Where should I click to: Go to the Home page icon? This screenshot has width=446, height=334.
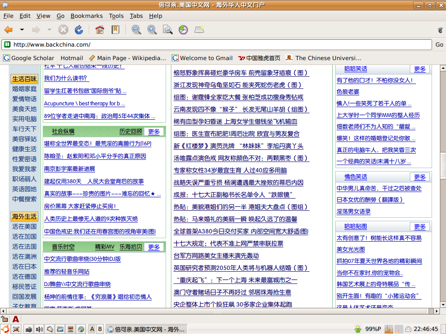coord(99,30)
